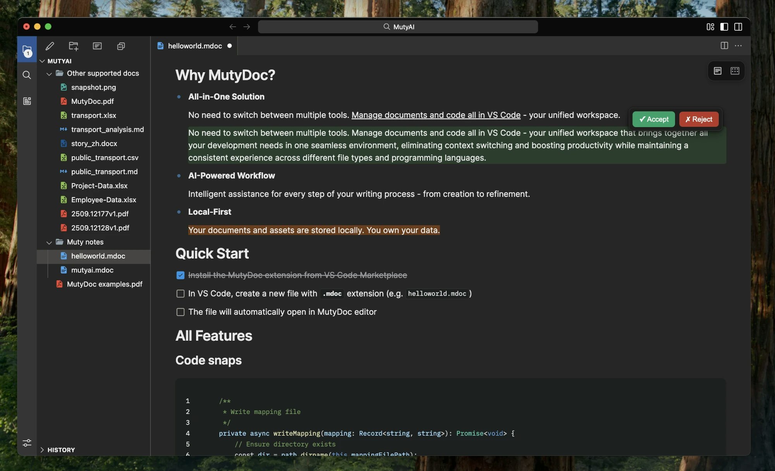Select the helloworld.mdoc editor tab
The width and height of the screenshot is (775, 471).
pos(195,46)
